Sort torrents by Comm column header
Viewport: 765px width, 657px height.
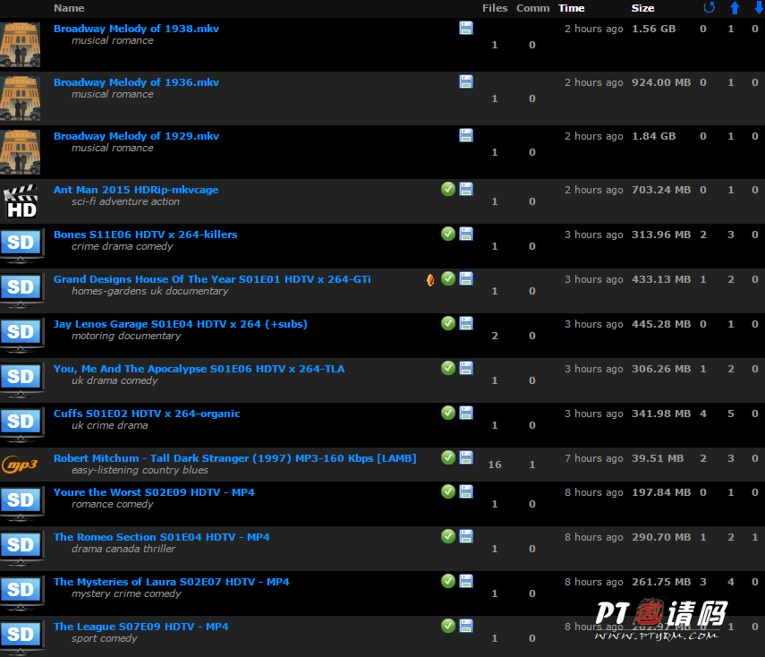pos(532,8)
